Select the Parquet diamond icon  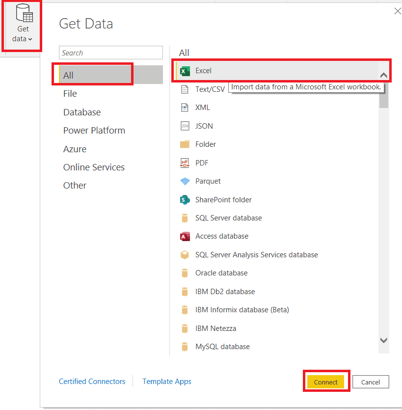click(x=185, y=181)
